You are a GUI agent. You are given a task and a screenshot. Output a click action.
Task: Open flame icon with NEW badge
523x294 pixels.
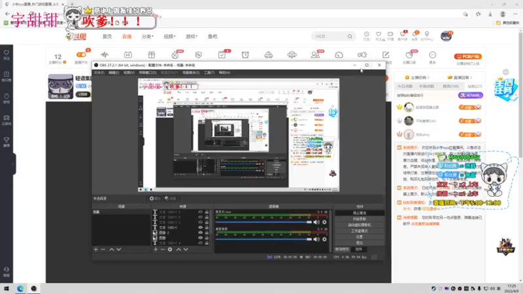175,55
